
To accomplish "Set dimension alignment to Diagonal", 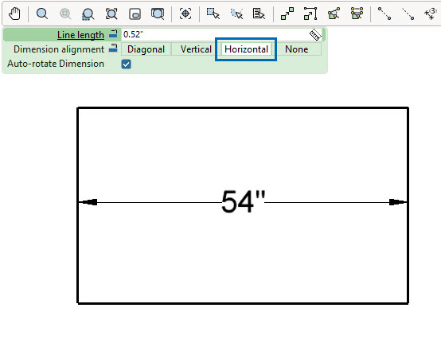I will 146,49.
